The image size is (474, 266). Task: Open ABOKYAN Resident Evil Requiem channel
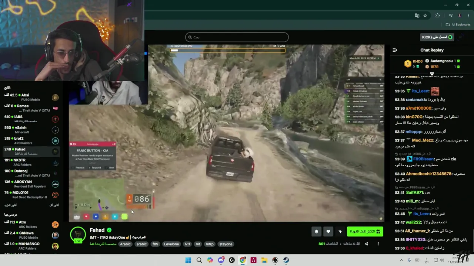tap(31, 184)
